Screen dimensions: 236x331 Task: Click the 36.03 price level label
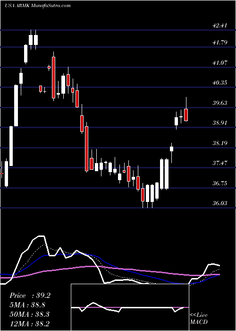point(219,203)
